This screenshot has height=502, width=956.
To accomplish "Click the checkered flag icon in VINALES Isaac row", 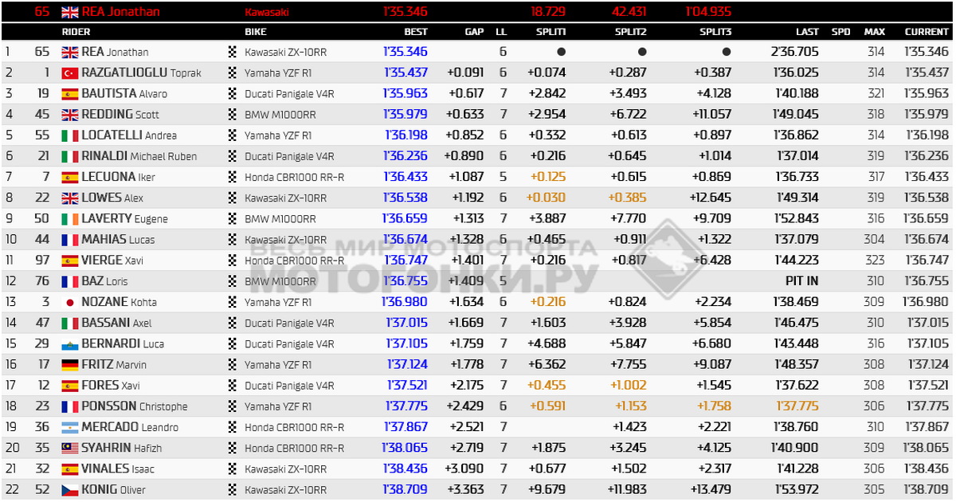I will click(233, 469).
